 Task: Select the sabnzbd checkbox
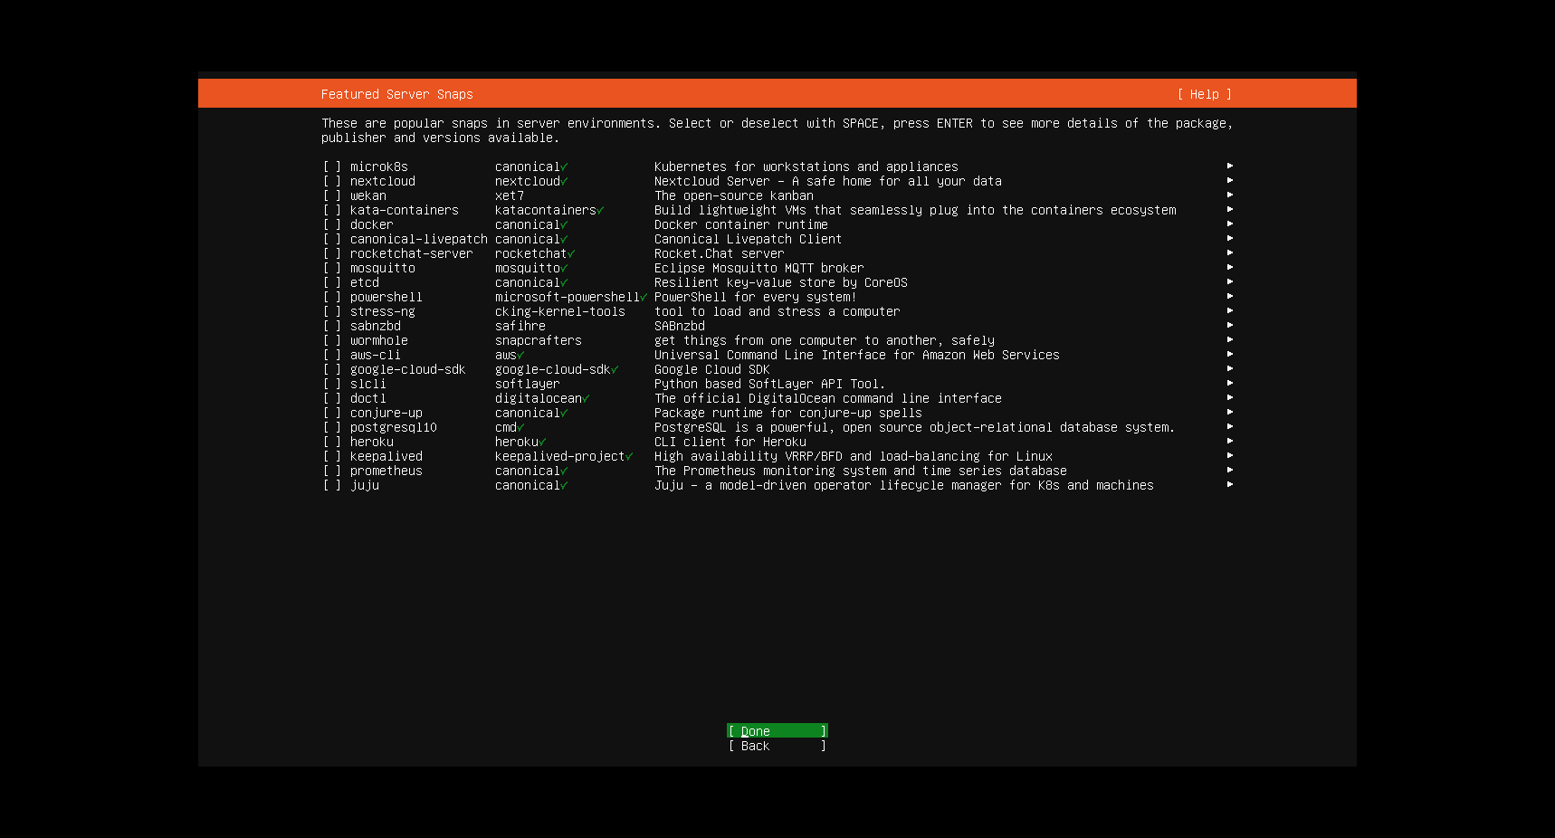point(332,326)
